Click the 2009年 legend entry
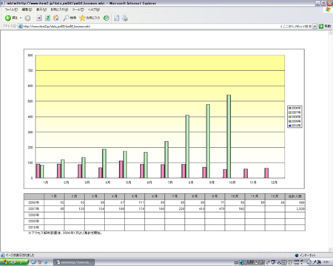 tap(295, 121)
